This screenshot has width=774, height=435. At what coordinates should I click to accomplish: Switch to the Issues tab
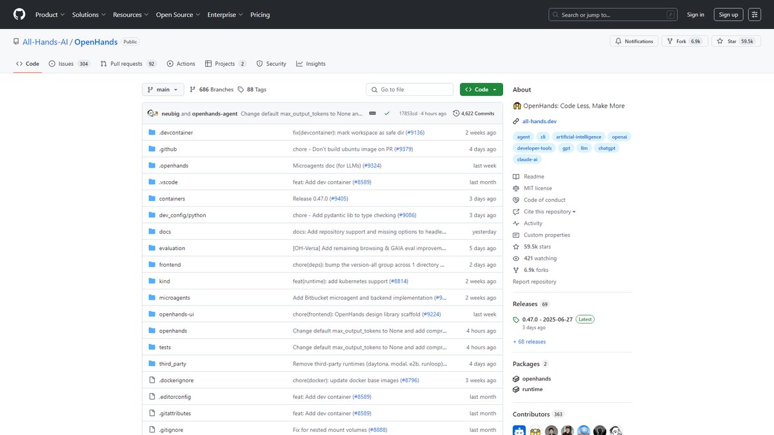tap(70, 64)
